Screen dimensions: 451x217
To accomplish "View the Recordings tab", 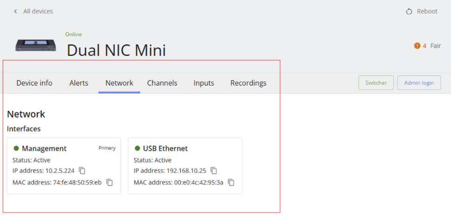I will click(248, 83).
